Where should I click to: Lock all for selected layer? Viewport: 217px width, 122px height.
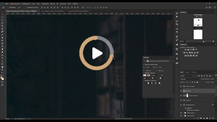pyautogui.click(x=197, y=82)
